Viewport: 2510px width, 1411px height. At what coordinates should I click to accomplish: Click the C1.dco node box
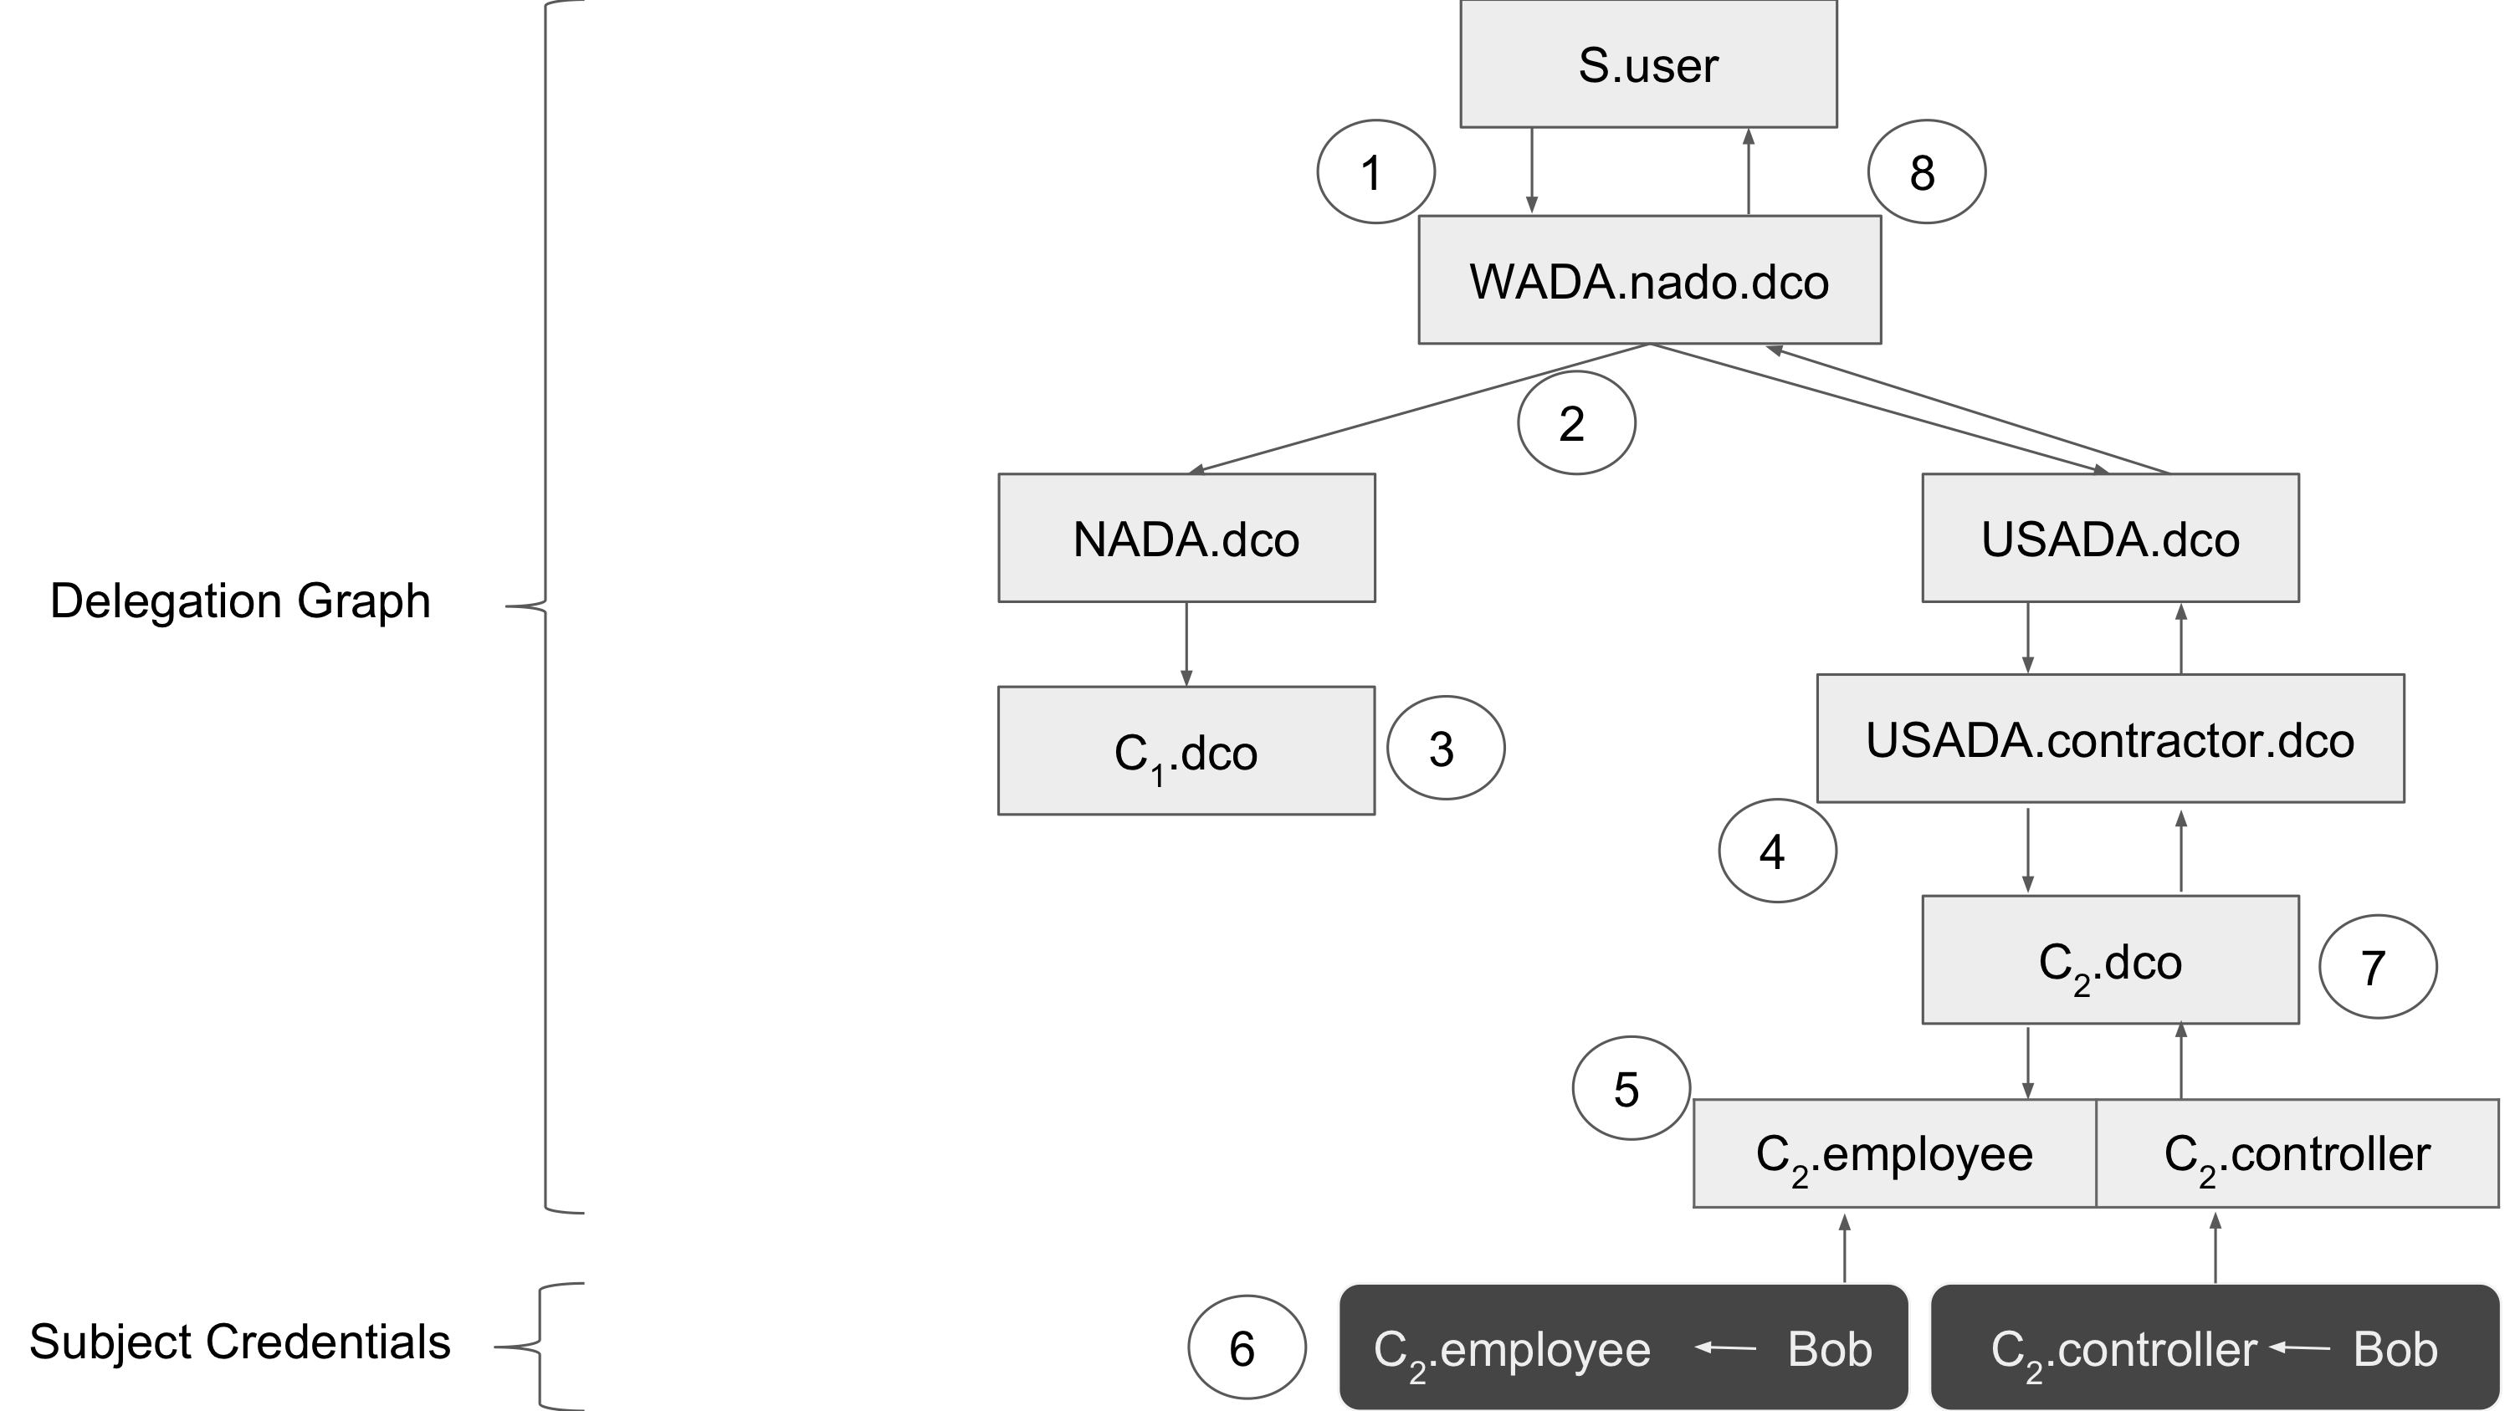click(1186, 751)
